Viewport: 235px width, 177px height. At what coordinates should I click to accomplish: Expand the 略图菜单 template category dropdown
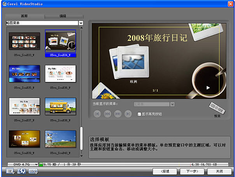coord(81,23)
